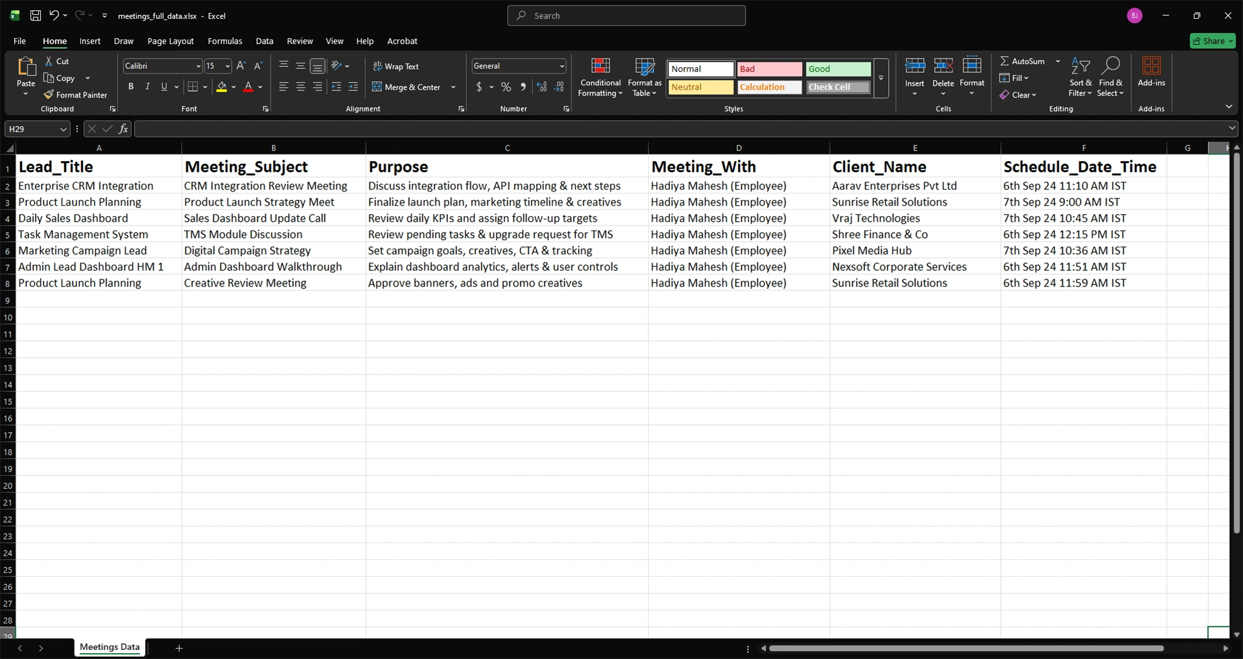Screen dimensions: 1243x659
Task: Apply the yellow fill color button
Action: (x=222, y=87)
